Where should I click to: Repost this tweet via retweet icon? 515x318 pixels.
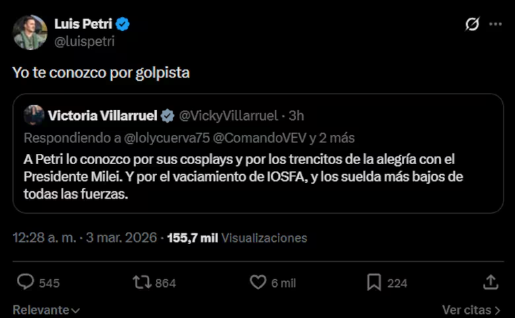(142, 282)
